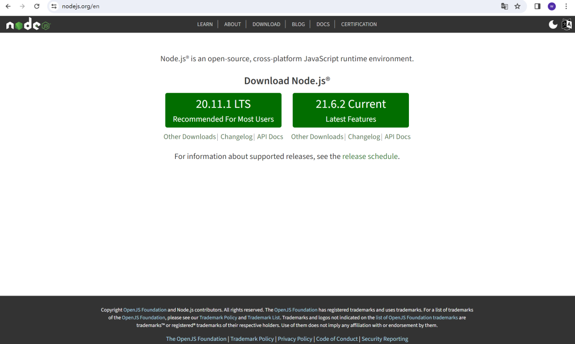The image size is (575, 344).
Task: Open the ABOUT navigation item
Action: pos(233,24)
